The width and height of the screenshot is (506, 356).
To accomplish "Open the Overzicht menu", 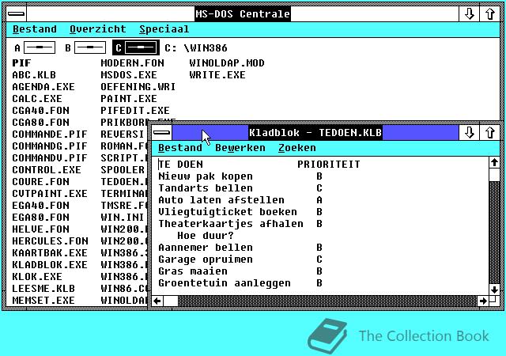I will click(98, 29).
